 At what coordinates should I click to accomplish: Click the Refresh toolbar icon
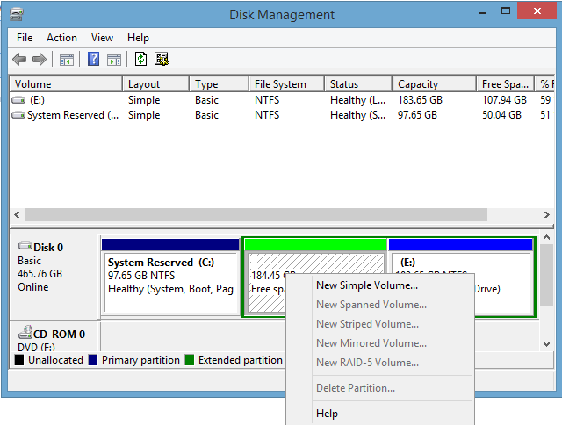140,59
